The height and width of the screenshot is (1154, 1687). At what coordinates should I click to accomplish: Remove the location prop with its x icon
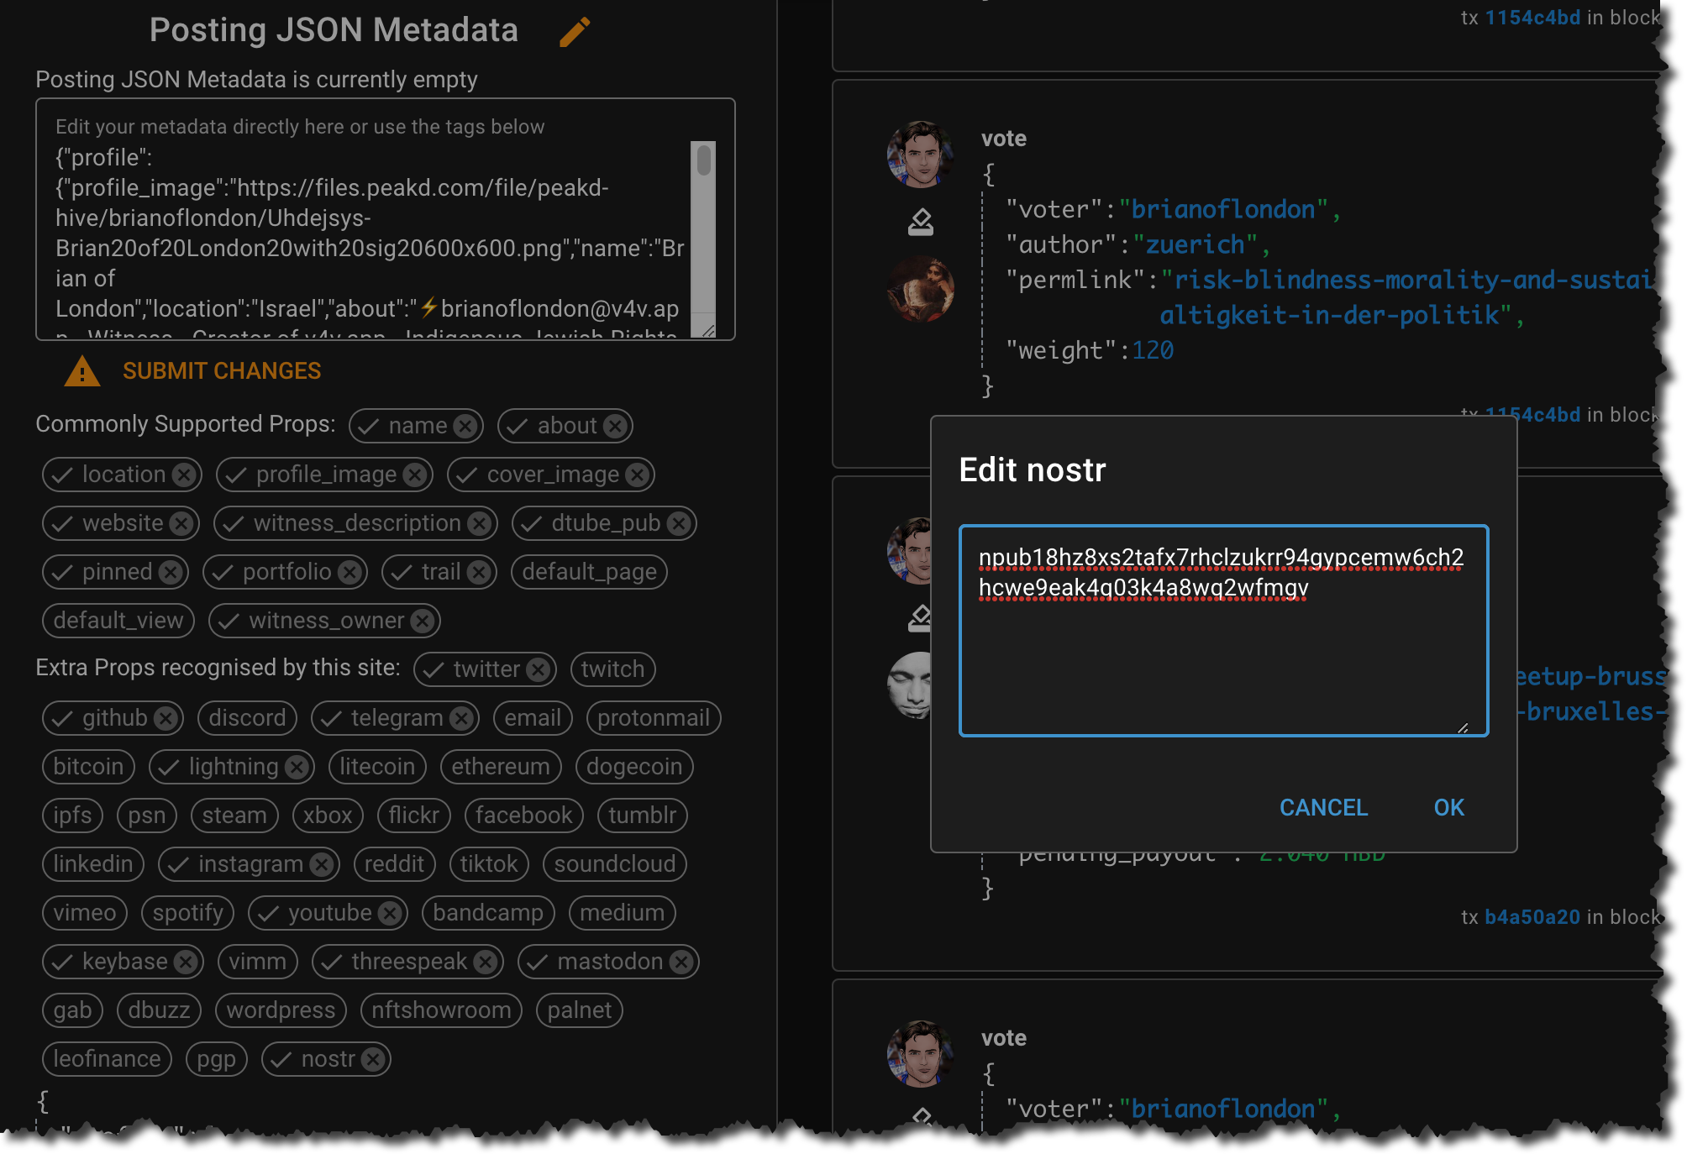[x=184, y=475]
